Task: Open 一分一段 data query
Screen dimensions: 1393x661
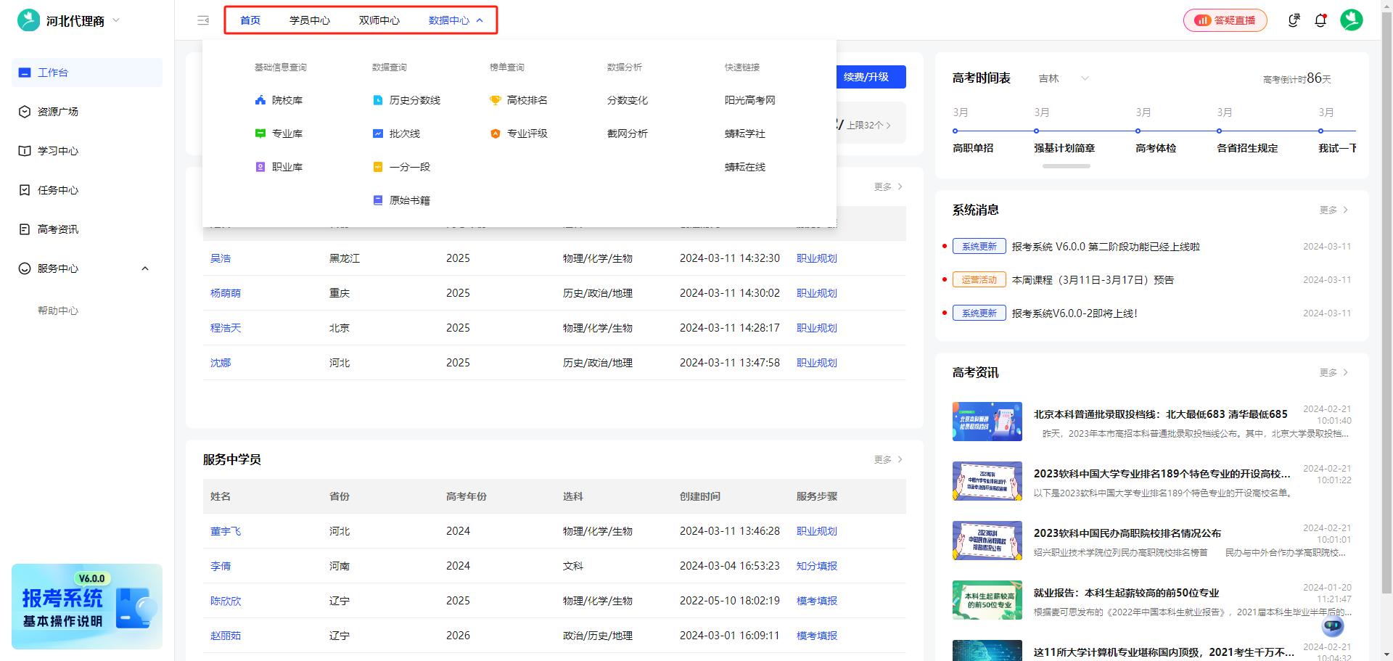Action: point(401,167)
